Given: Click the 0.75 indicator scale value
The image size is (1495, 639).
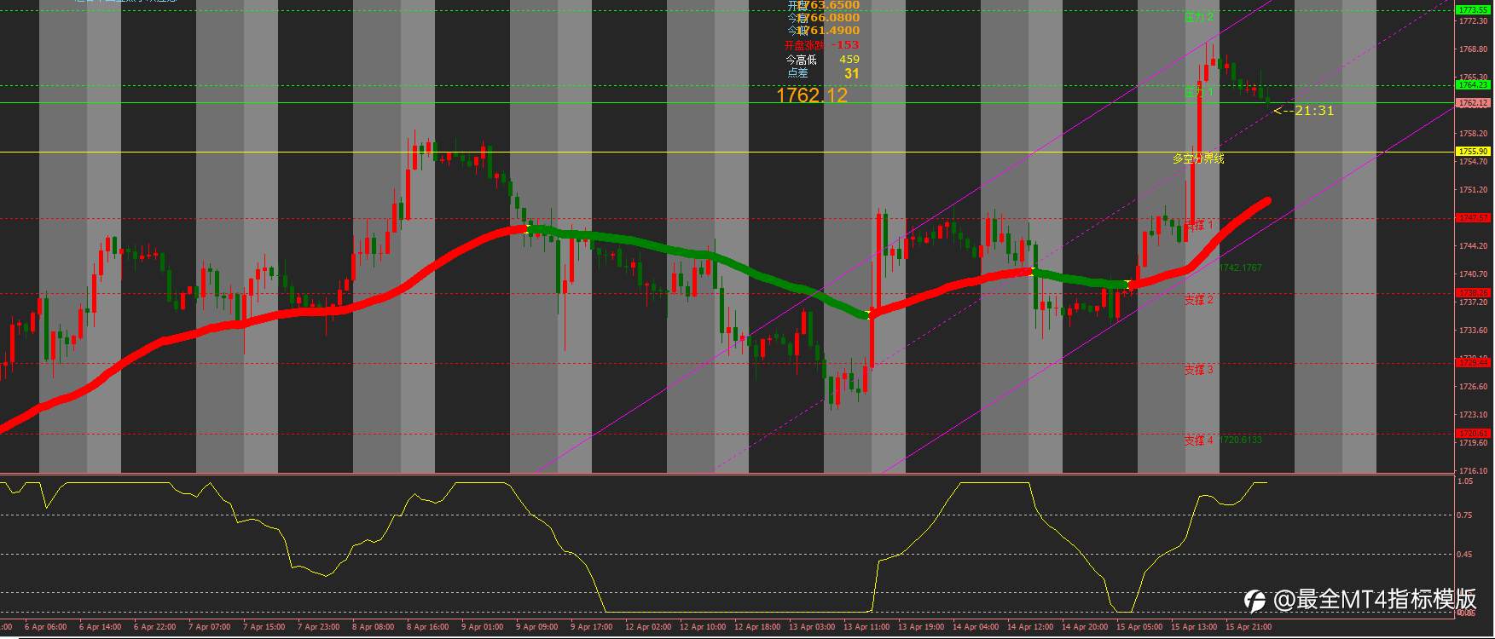Looking at the screenshot, I should click(x=1465, y=515).
